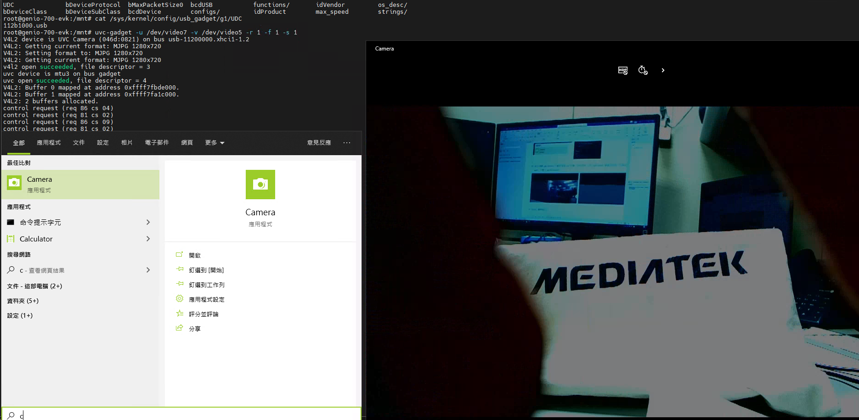This screenshot has height=420, width=859.
Task: Pin Camera to Start with 釘選到 [開始]
Action: pyautogui.click(x=206, y=270)
